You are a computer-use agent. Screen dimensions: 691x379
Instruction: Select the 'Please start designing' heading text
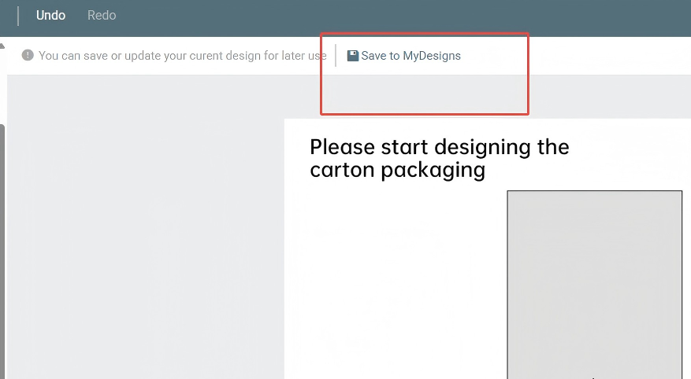point(439,147)
